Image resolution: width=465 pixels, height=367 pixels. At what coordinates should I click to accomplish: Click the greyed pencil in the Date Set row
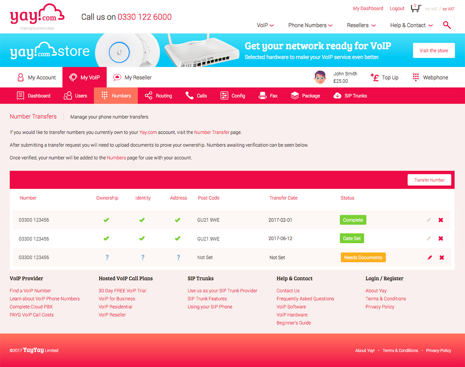pyautogui.click(x=429, y=239)
